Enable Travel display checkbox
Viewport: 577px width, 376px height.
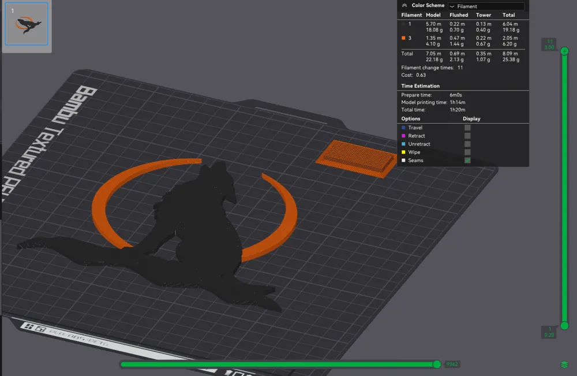pyautogui.click(x=467, y=128)
